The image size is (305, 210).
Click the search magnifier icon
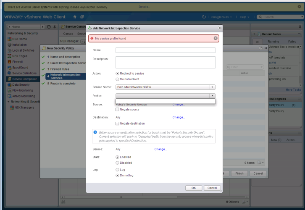click(260, 17)
